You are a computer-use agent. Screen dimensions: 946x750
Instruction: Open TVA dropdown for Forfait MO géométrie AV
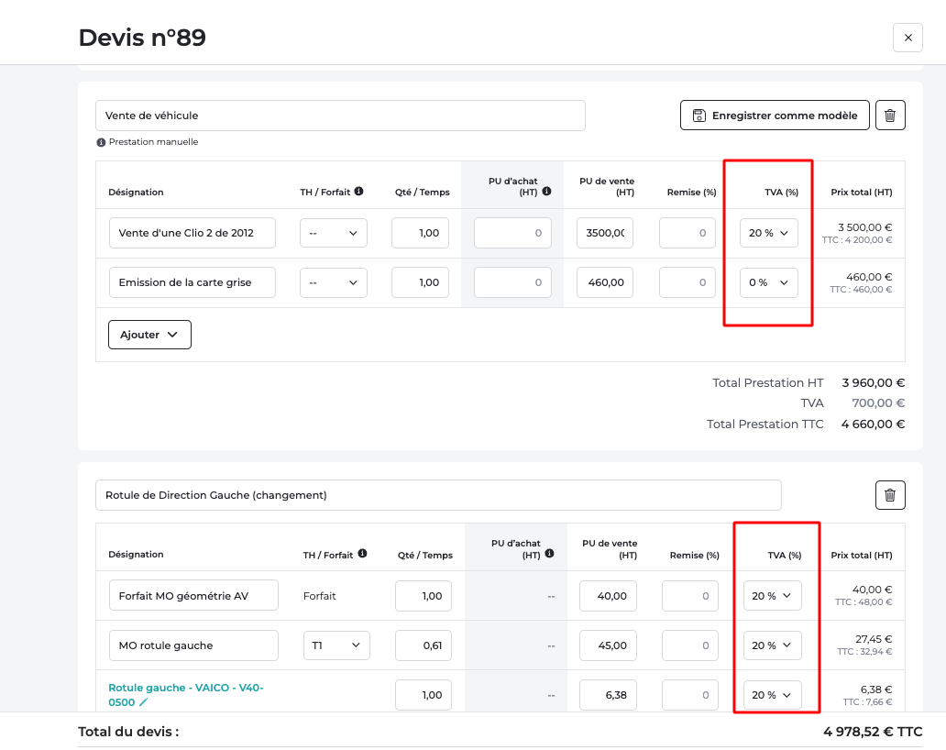point(772,596)
